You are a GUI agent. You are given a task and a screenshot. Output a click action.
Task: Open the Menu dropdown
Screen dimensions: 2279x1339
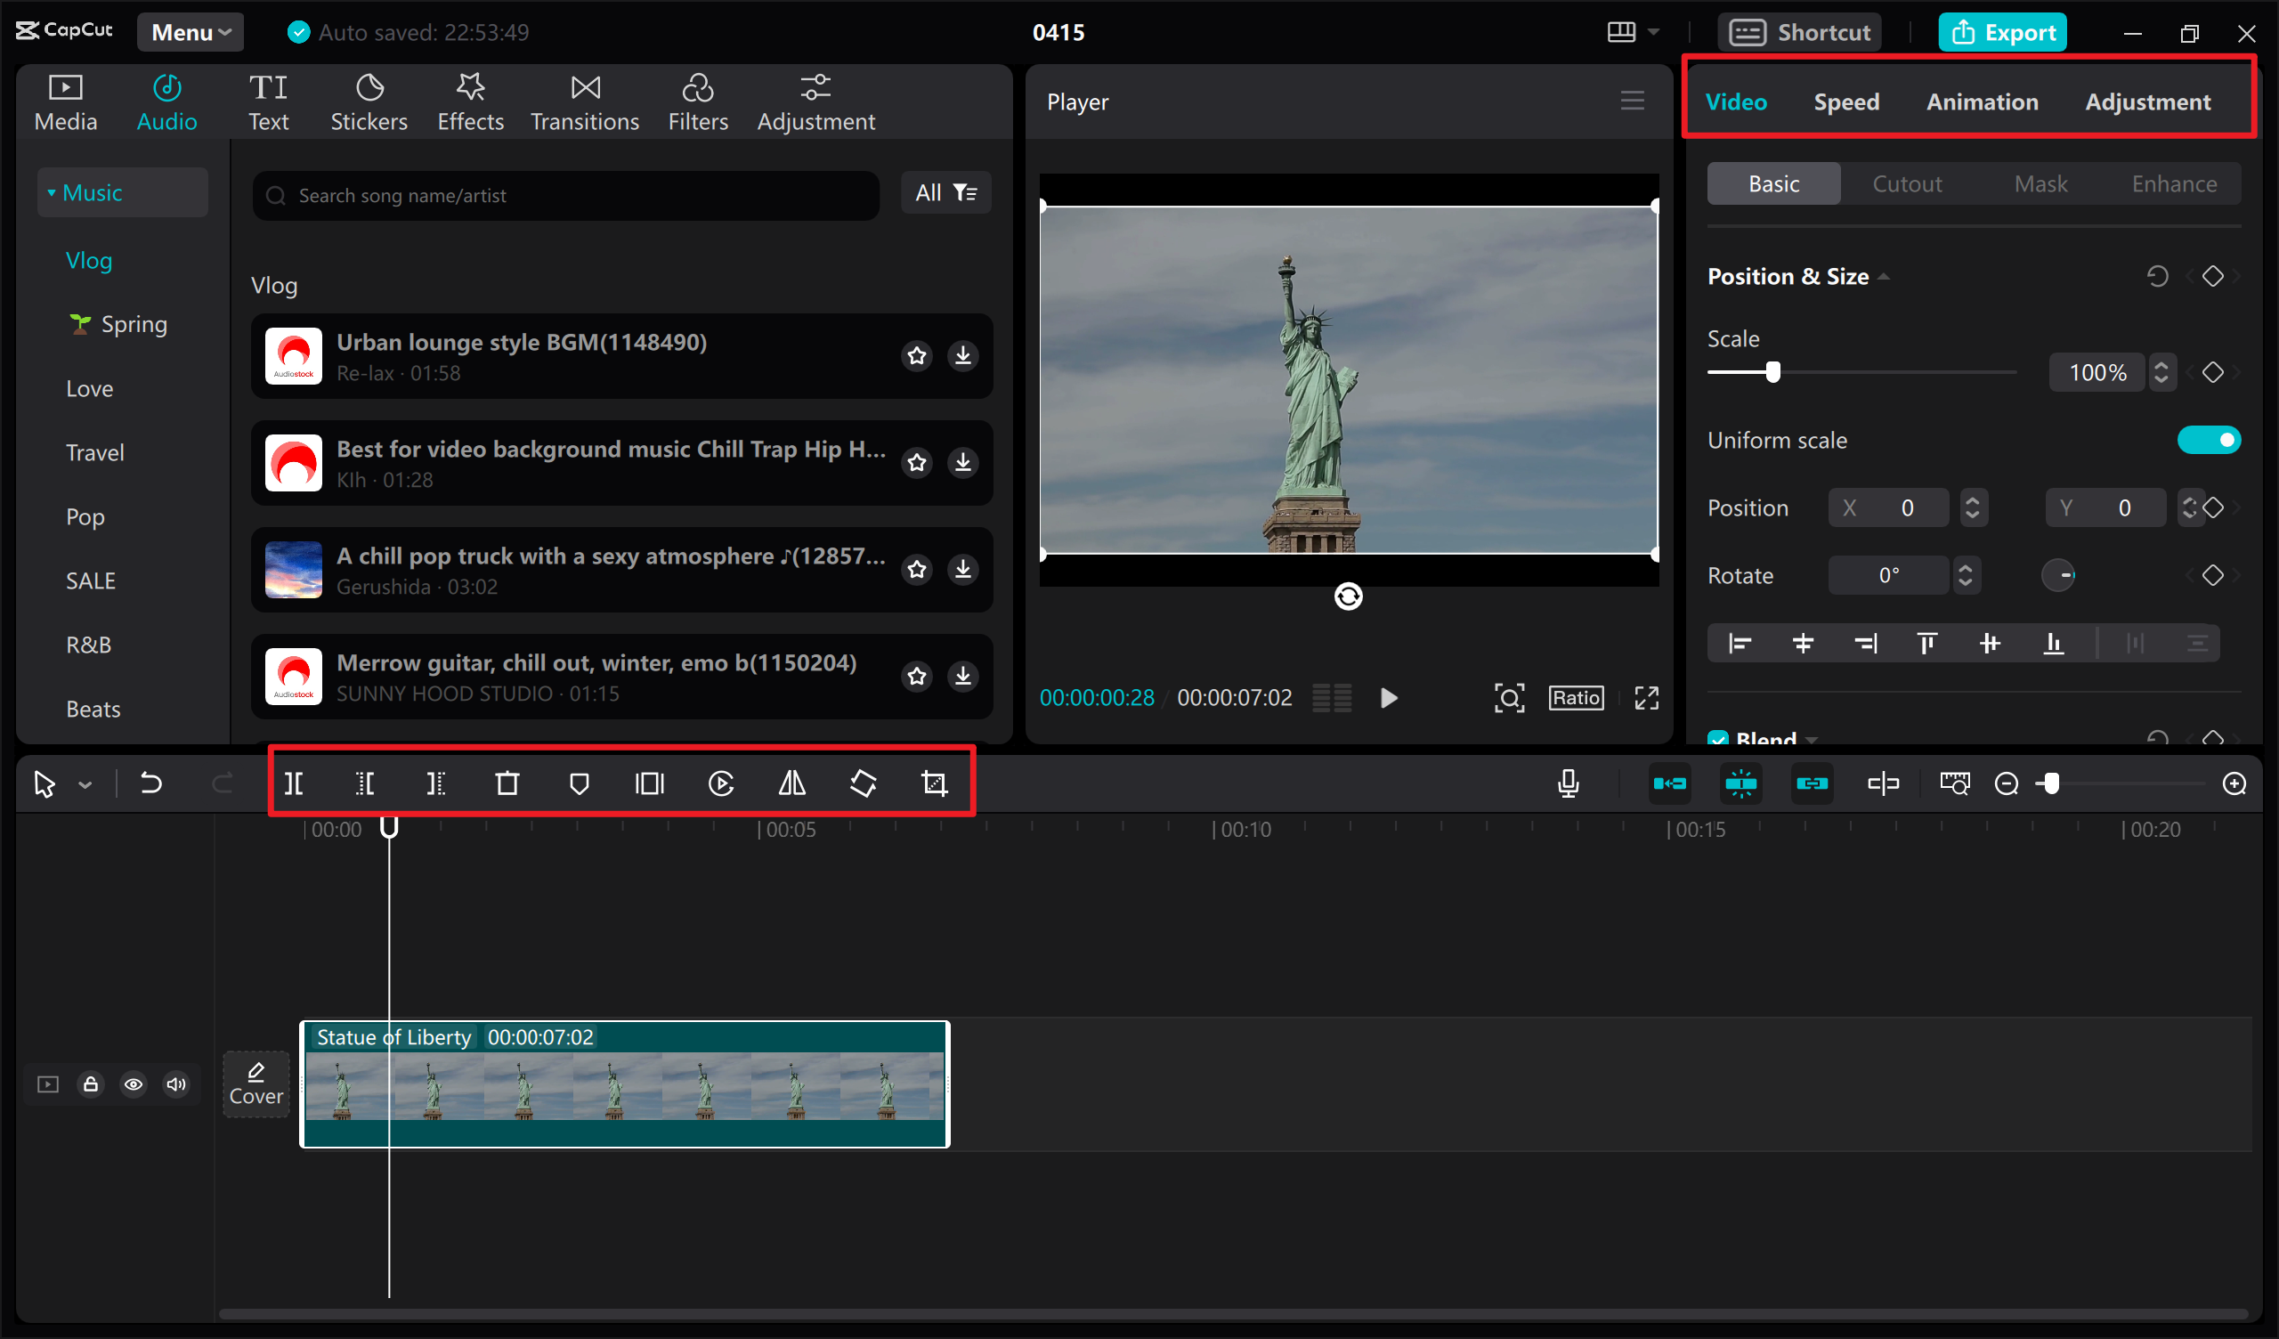pos(190,31)
